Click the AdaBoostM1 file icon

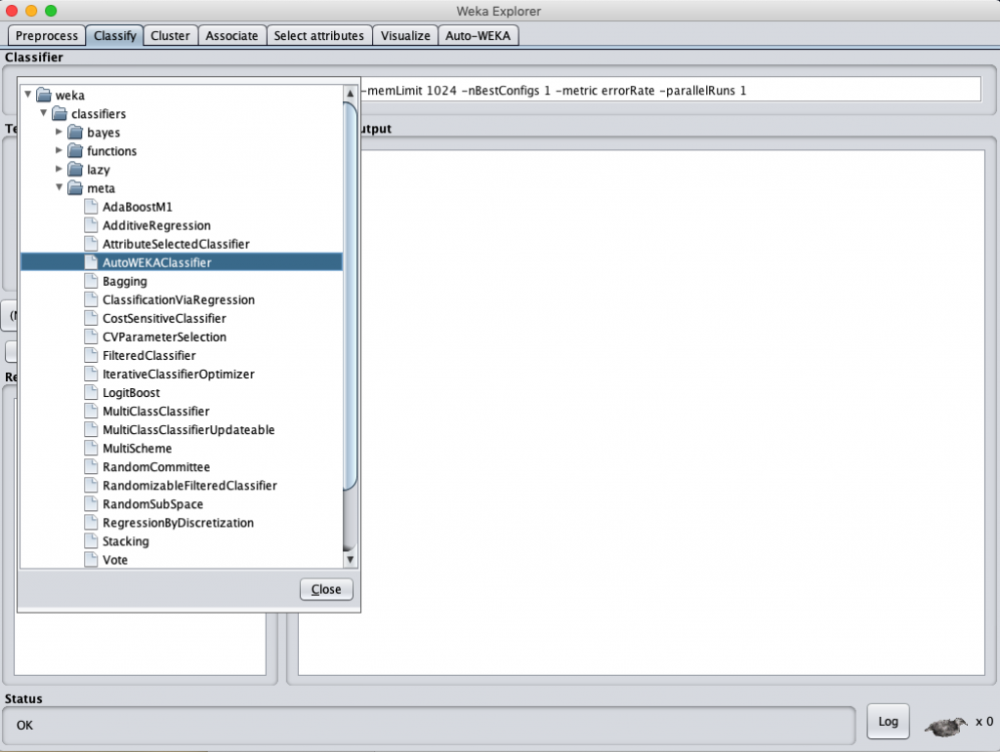click(91, 207)
